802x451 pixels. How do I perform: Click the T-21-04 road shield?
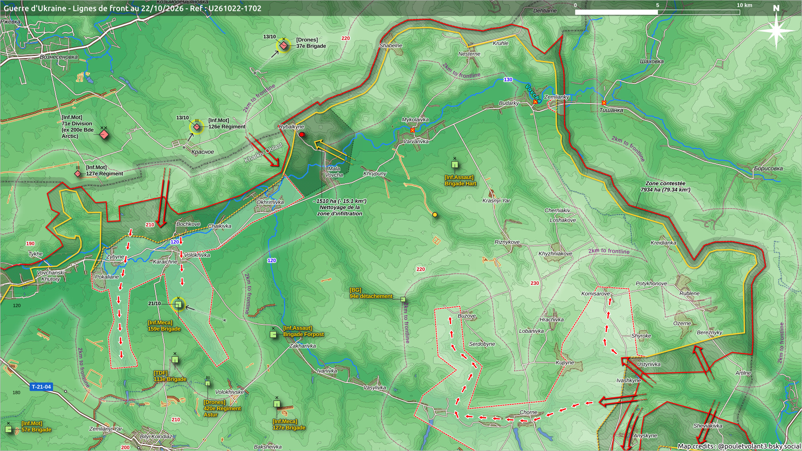pos(42,387)
